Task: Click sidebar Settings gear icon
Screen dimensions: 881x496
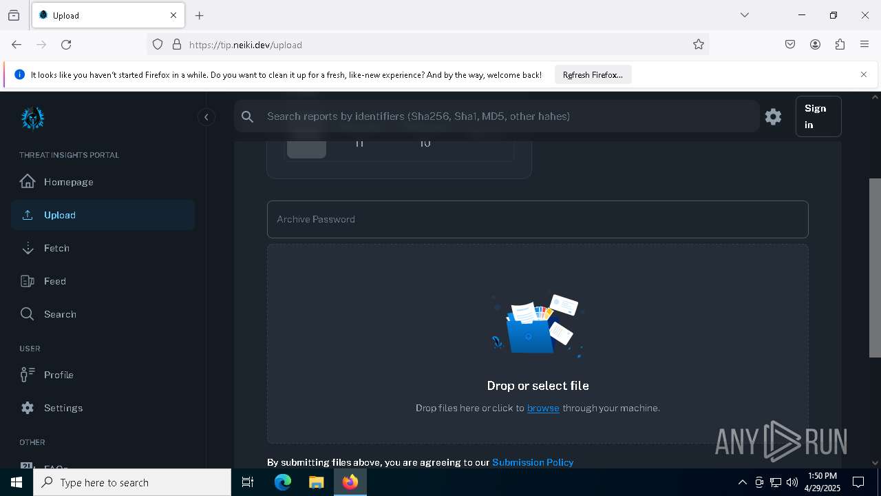Action: pyautogui.click(x=28, y=408)
